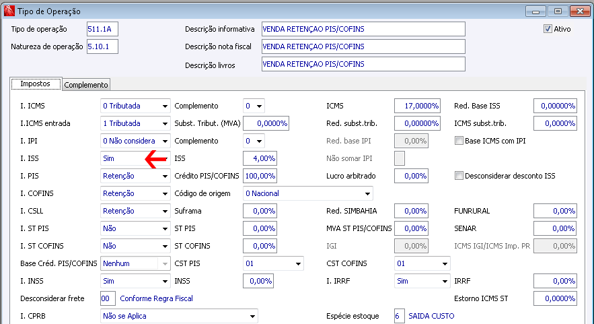Toggle the Ativo checkbox

pyautogui.click(x=548, y=29)
